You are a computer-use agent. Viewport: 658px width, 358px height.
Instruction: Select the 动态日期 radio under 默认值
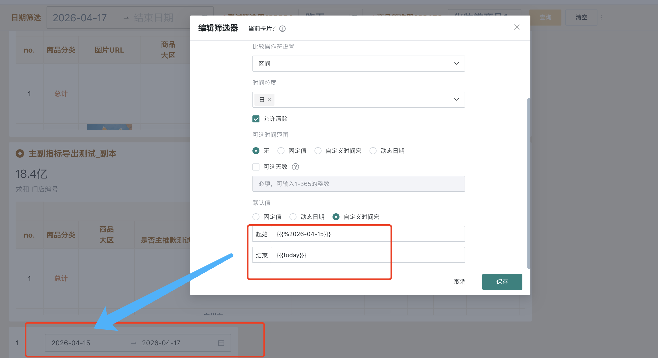click(x=293, y=217)
